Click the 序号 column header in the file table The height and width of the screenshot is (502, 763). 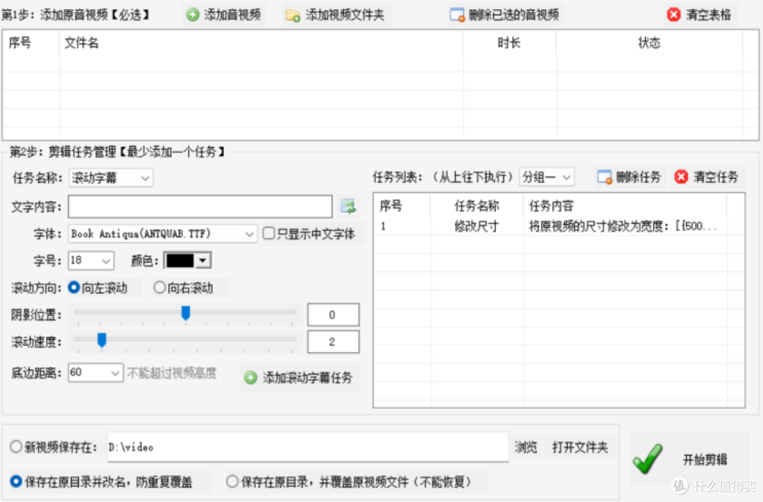[20, 43]
